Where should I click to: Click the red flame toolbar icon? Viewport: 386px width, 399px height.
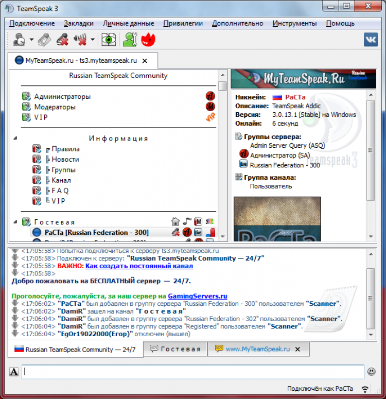pyautogui.click(x=148, y=40)
